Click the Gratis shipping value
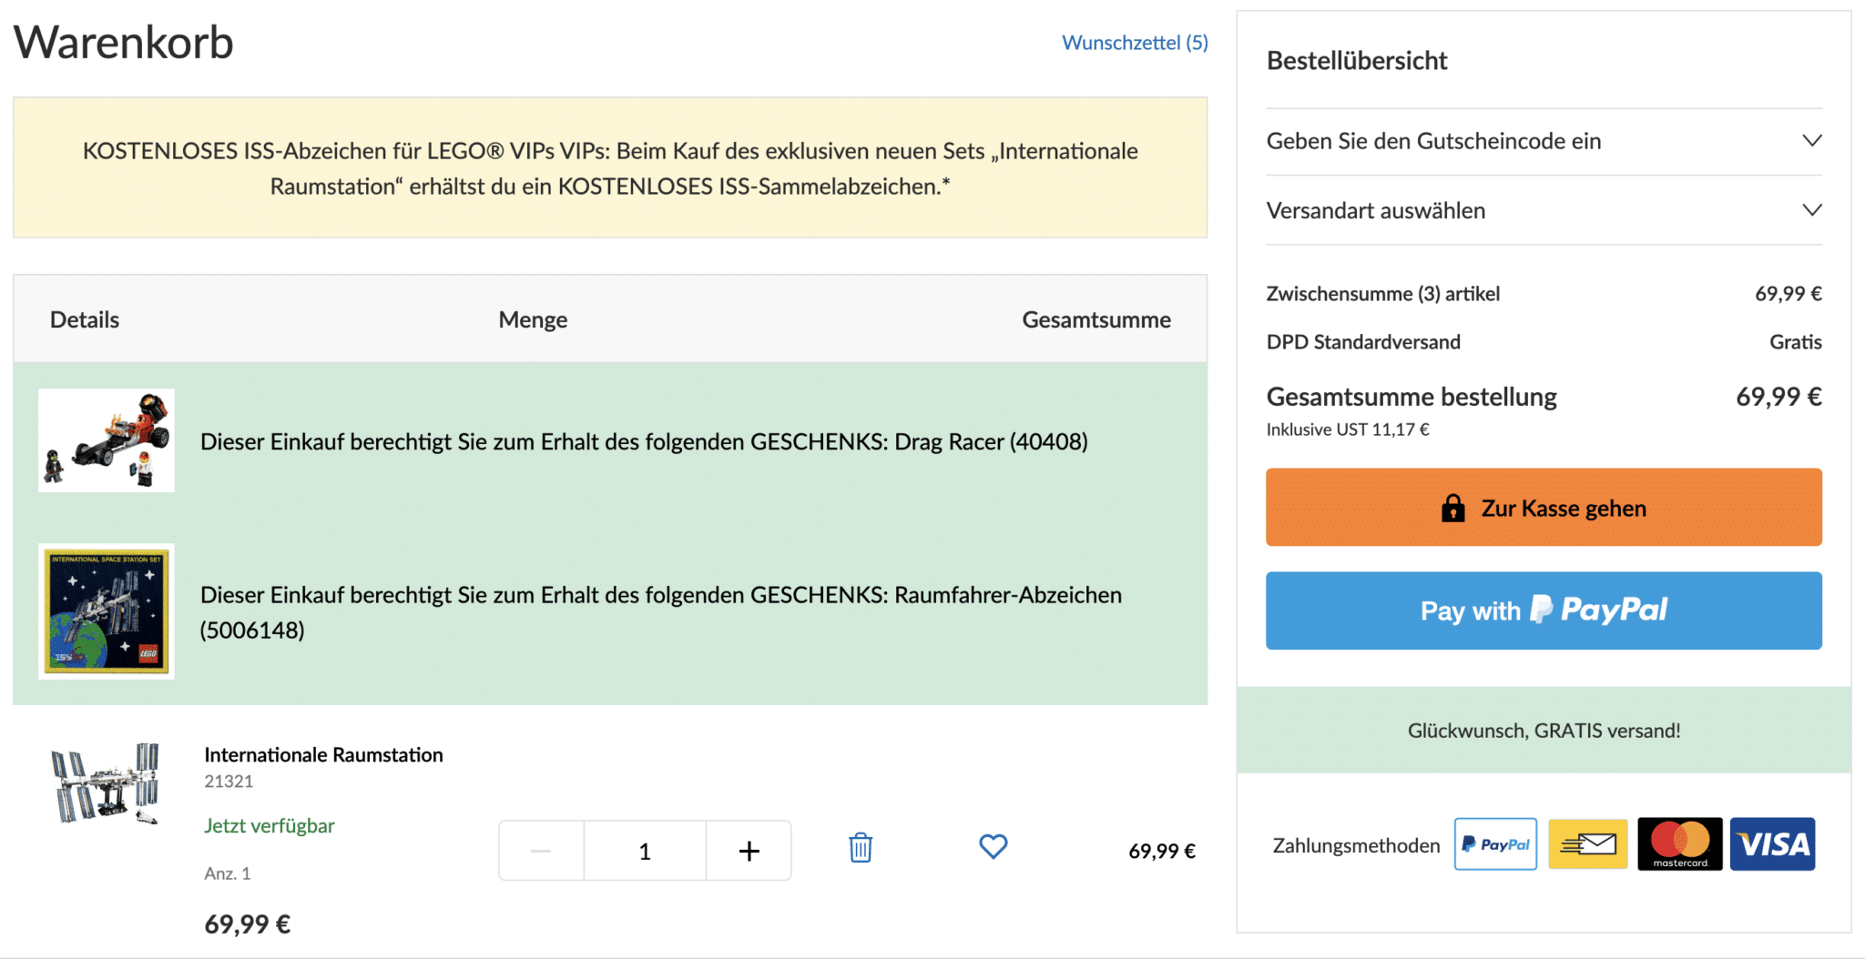1865x959 pixels. (x=1795, y=342)
